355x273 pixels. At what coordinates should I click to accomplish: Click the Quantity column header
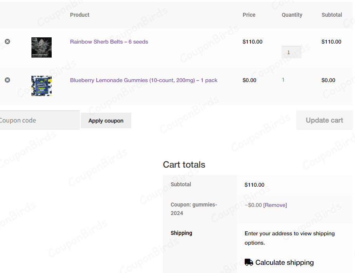[292, 15]
